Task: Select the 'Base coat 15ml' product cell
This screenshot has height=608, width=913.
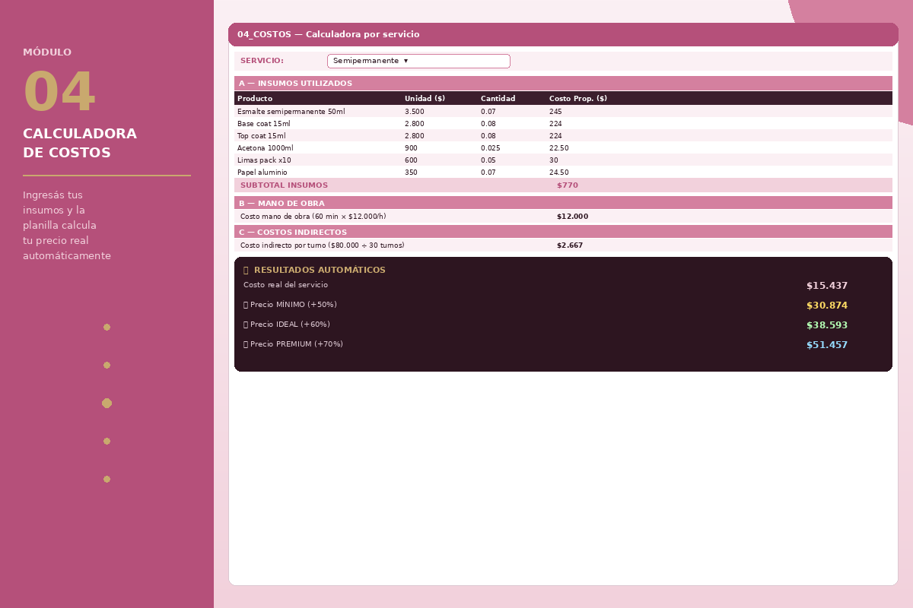Action: (263, 124)
